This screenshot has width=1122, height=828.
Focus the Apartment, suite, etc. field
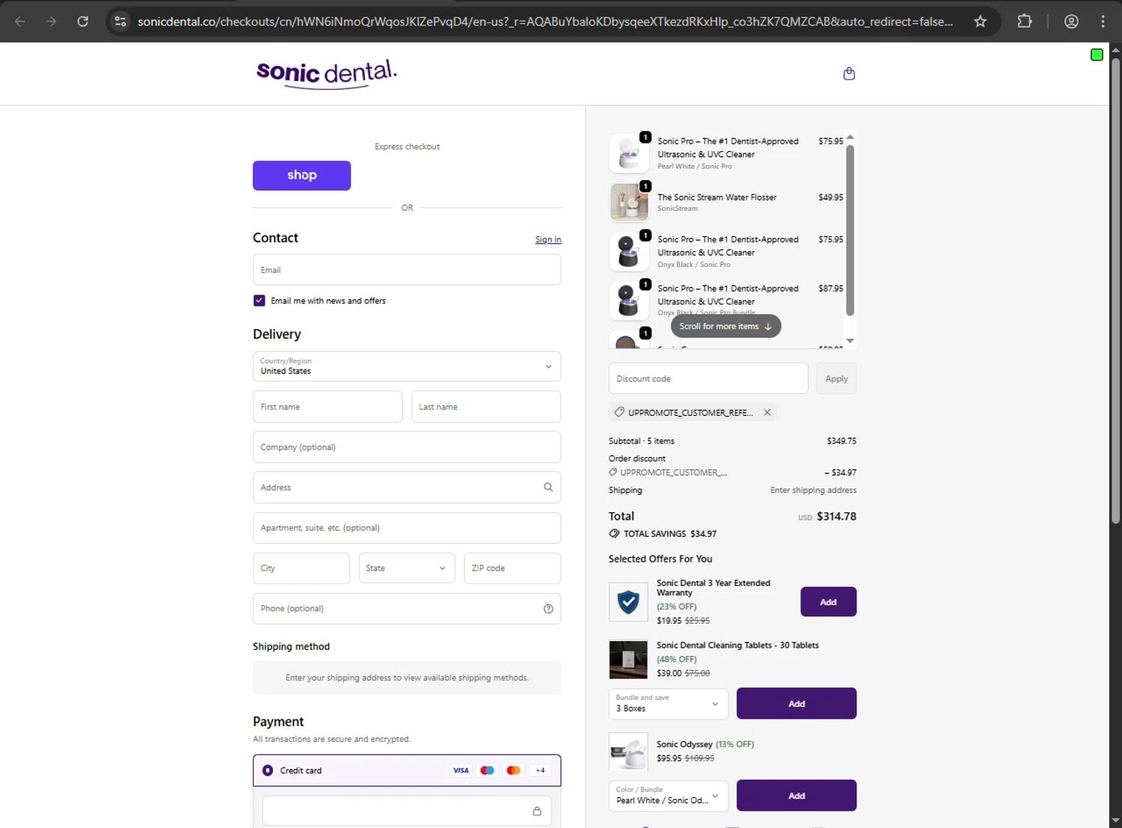(407, 528)
